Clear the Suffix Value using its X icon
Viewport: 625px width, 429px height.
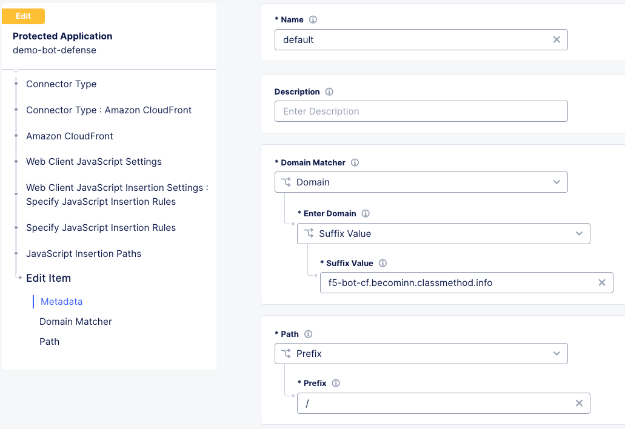click(x=601, y=282)
